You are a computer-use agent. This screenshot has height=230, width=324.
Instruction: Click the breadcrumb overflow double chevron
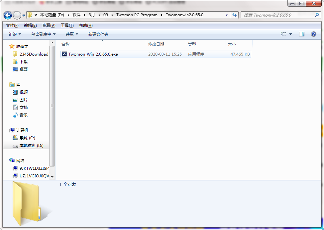pos(36,15)
